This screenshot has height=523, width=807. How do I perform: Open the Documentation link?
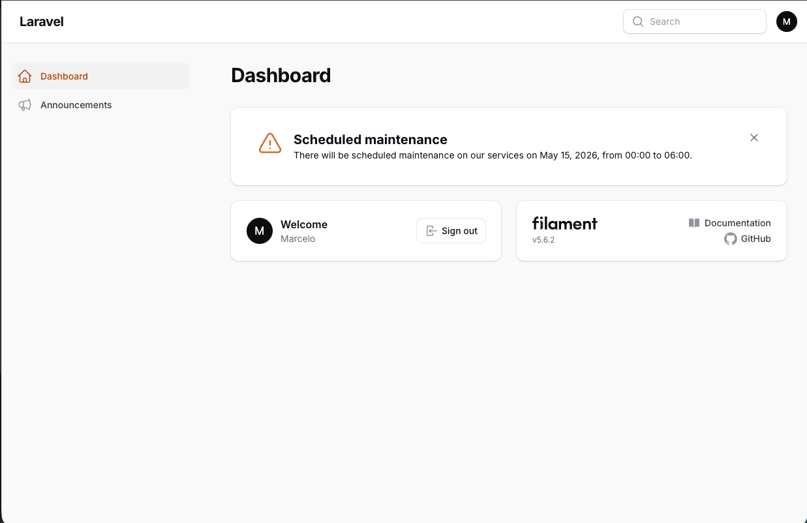[729, 223]
